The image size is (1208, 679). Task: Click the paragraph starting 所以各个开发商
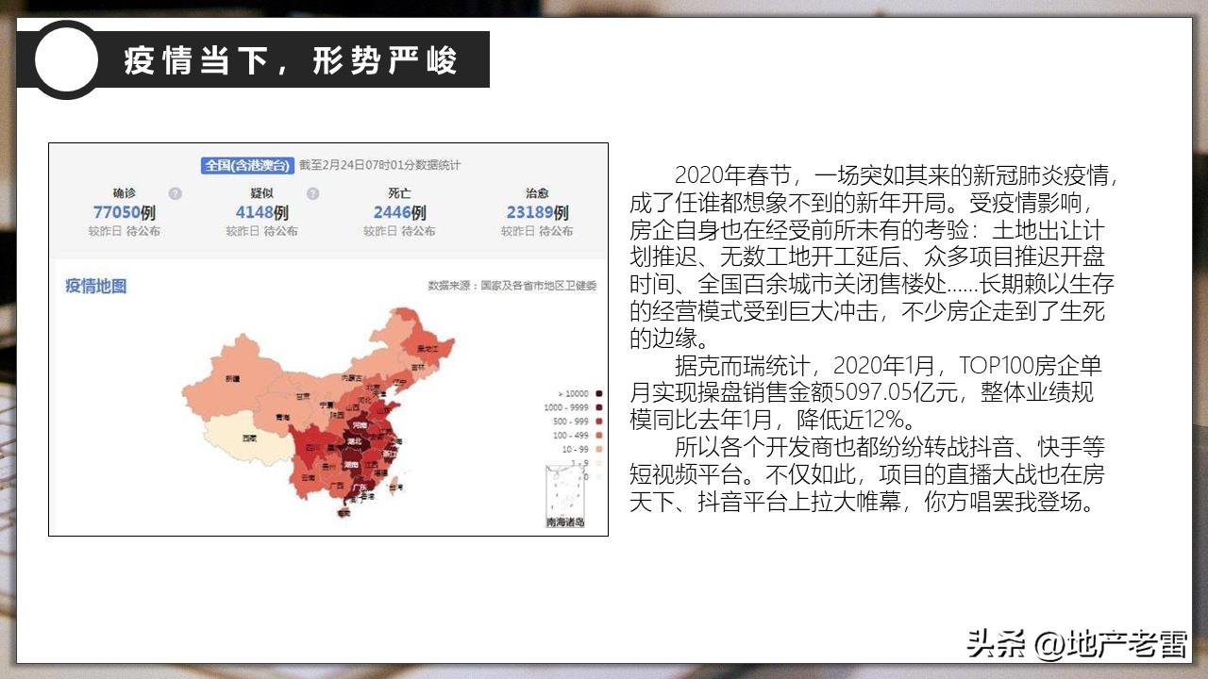(868, 474)
